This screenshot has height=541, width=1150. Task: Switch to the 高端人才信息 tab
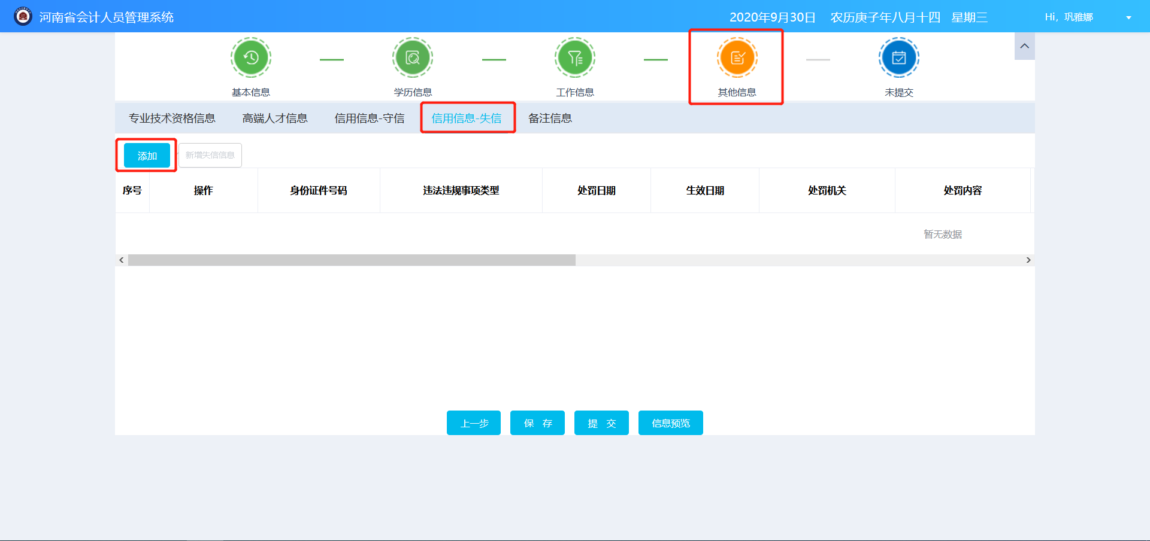(274, 118)
